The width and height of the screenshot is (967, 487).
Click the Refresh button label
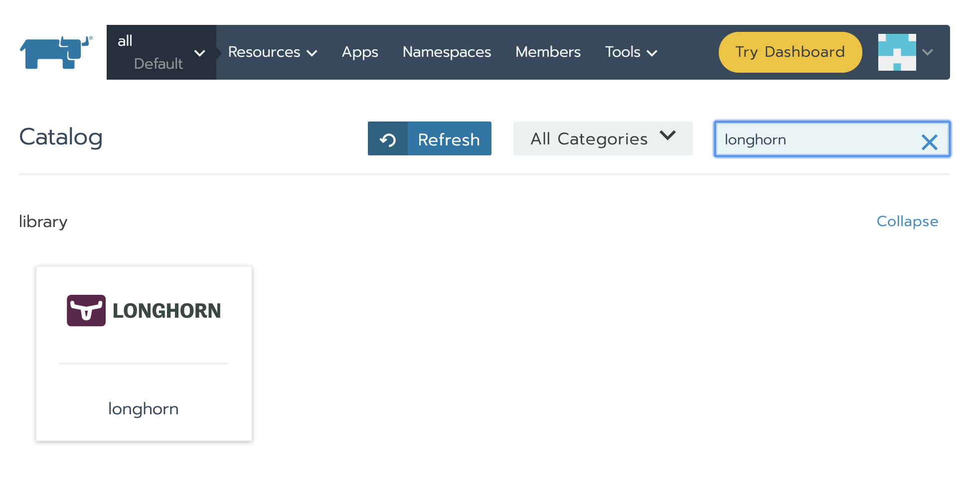tap(449, 139)
